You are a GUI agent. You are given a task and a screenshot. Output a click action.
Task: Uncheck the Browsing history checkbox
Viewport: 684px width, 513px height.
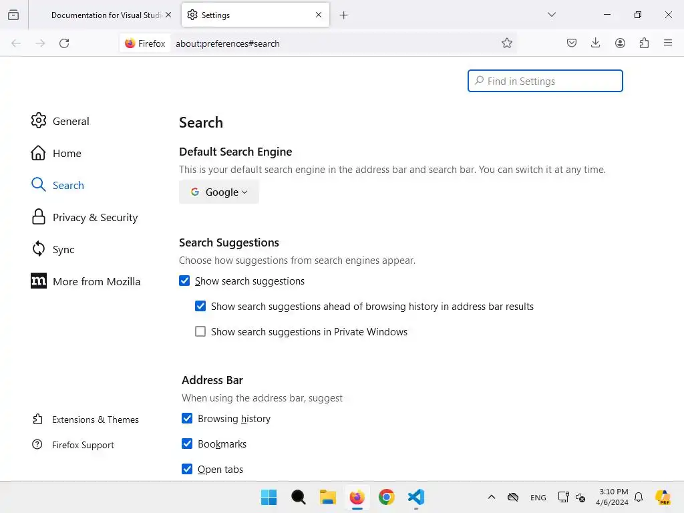point(188,419)
